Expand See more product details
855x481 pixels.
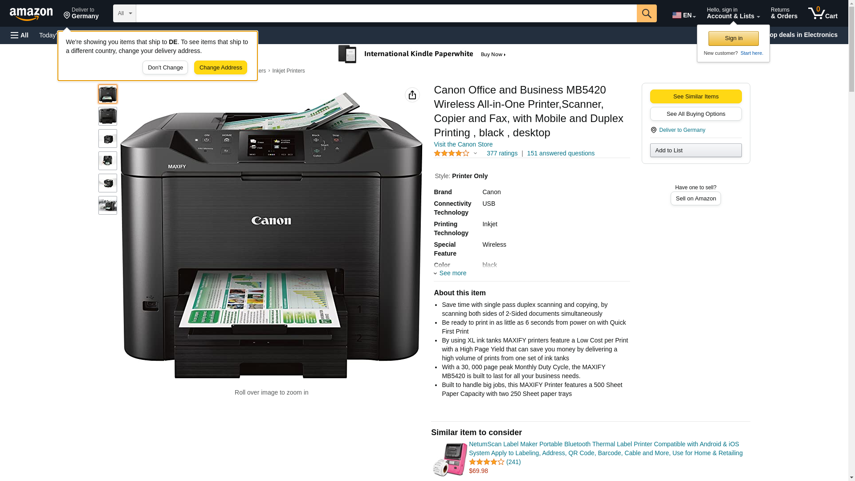pos(450,273)
